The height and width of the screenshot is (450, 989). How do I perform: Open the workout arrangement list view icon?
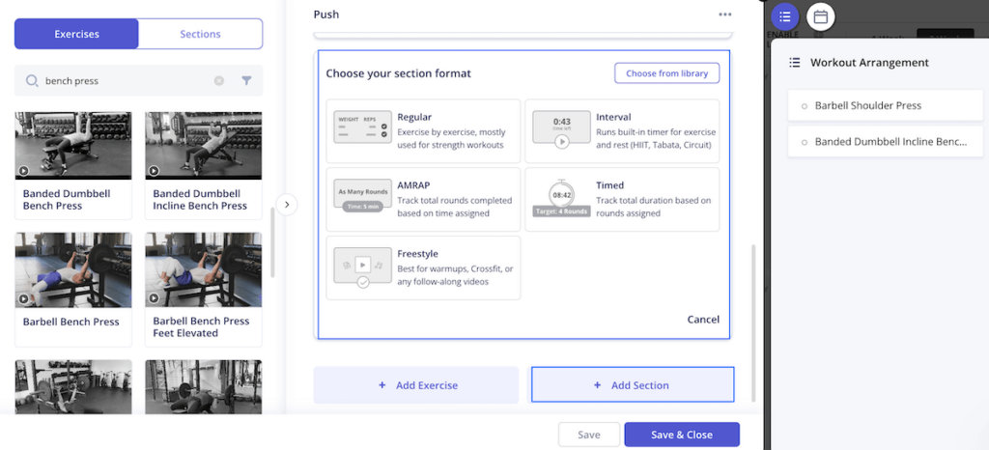(x=784, y=16)
